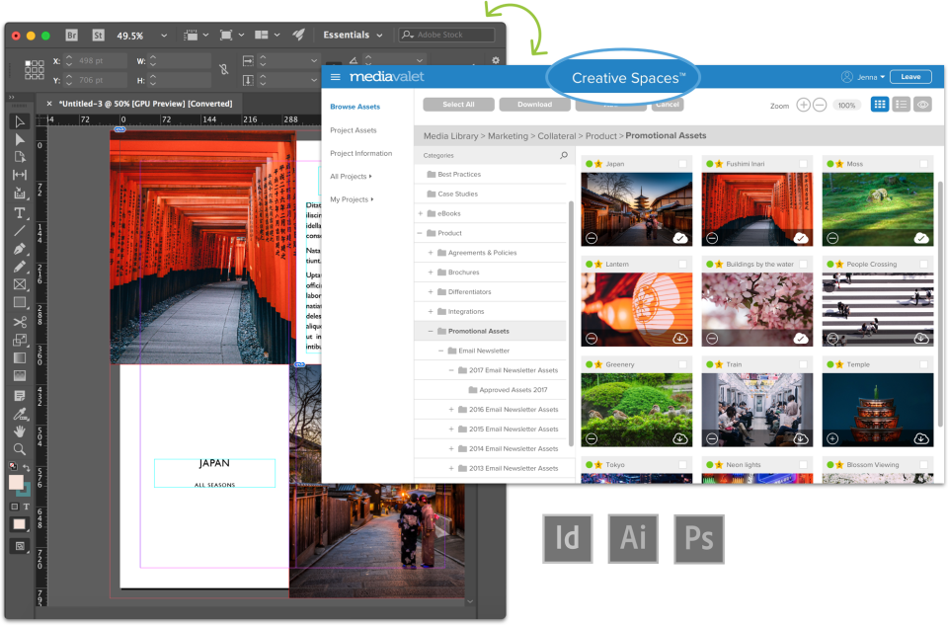This screenshot has width=948, height=625.
Task: Open the MediaValet hamburger menu
Action: (x=336, y=77)
